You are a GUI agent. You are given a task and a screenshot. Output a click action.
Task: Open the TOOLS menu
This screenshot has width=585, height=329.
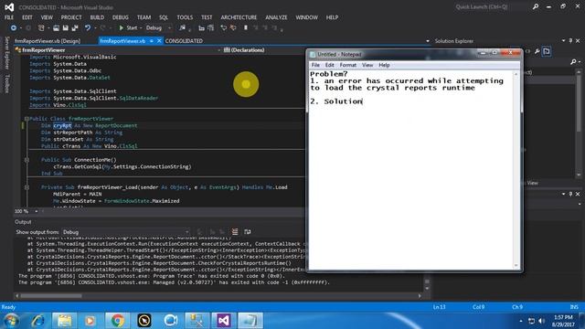pyautogui.click(x=185, y=17)
